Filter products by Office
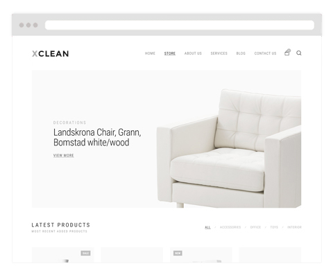 click(255, 227)
